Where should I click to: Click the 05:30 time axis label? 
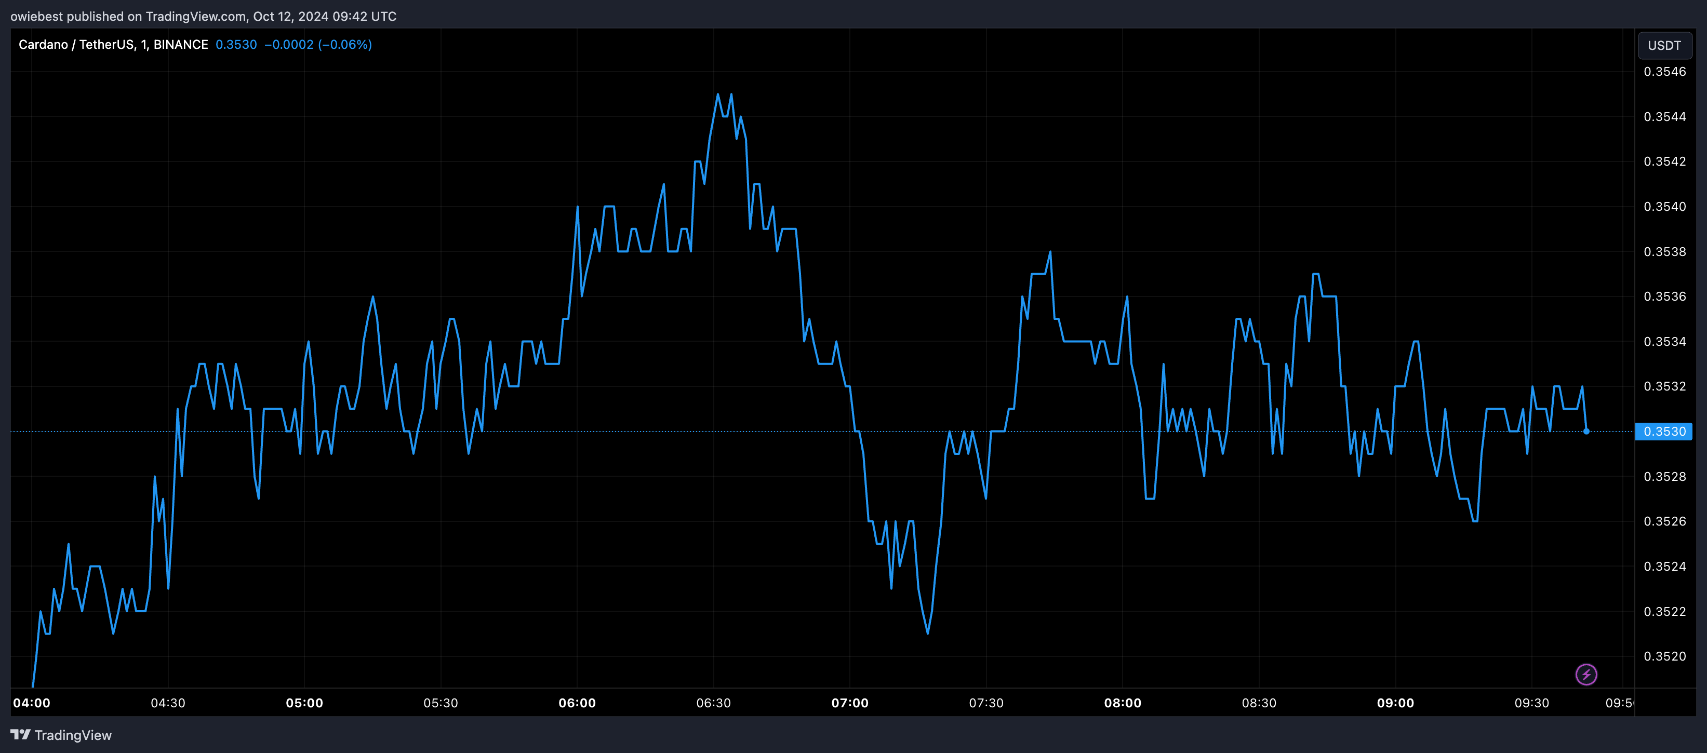(441, 703)
